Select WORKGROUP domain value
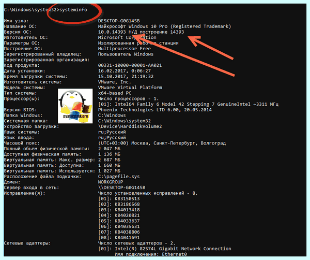Viewport: 310px width, 260px height. pos(111,182)
